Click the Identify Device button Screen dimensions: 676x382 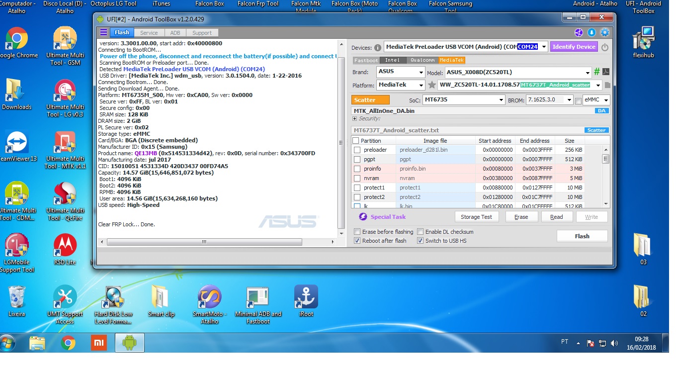pos(574,47)
